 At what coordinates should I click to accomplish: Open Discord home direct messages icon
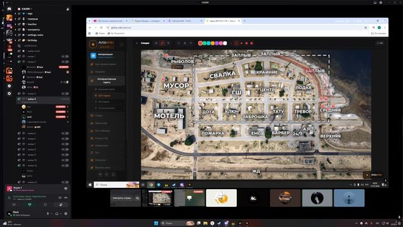pyautogui.click(x=9, y=9)
